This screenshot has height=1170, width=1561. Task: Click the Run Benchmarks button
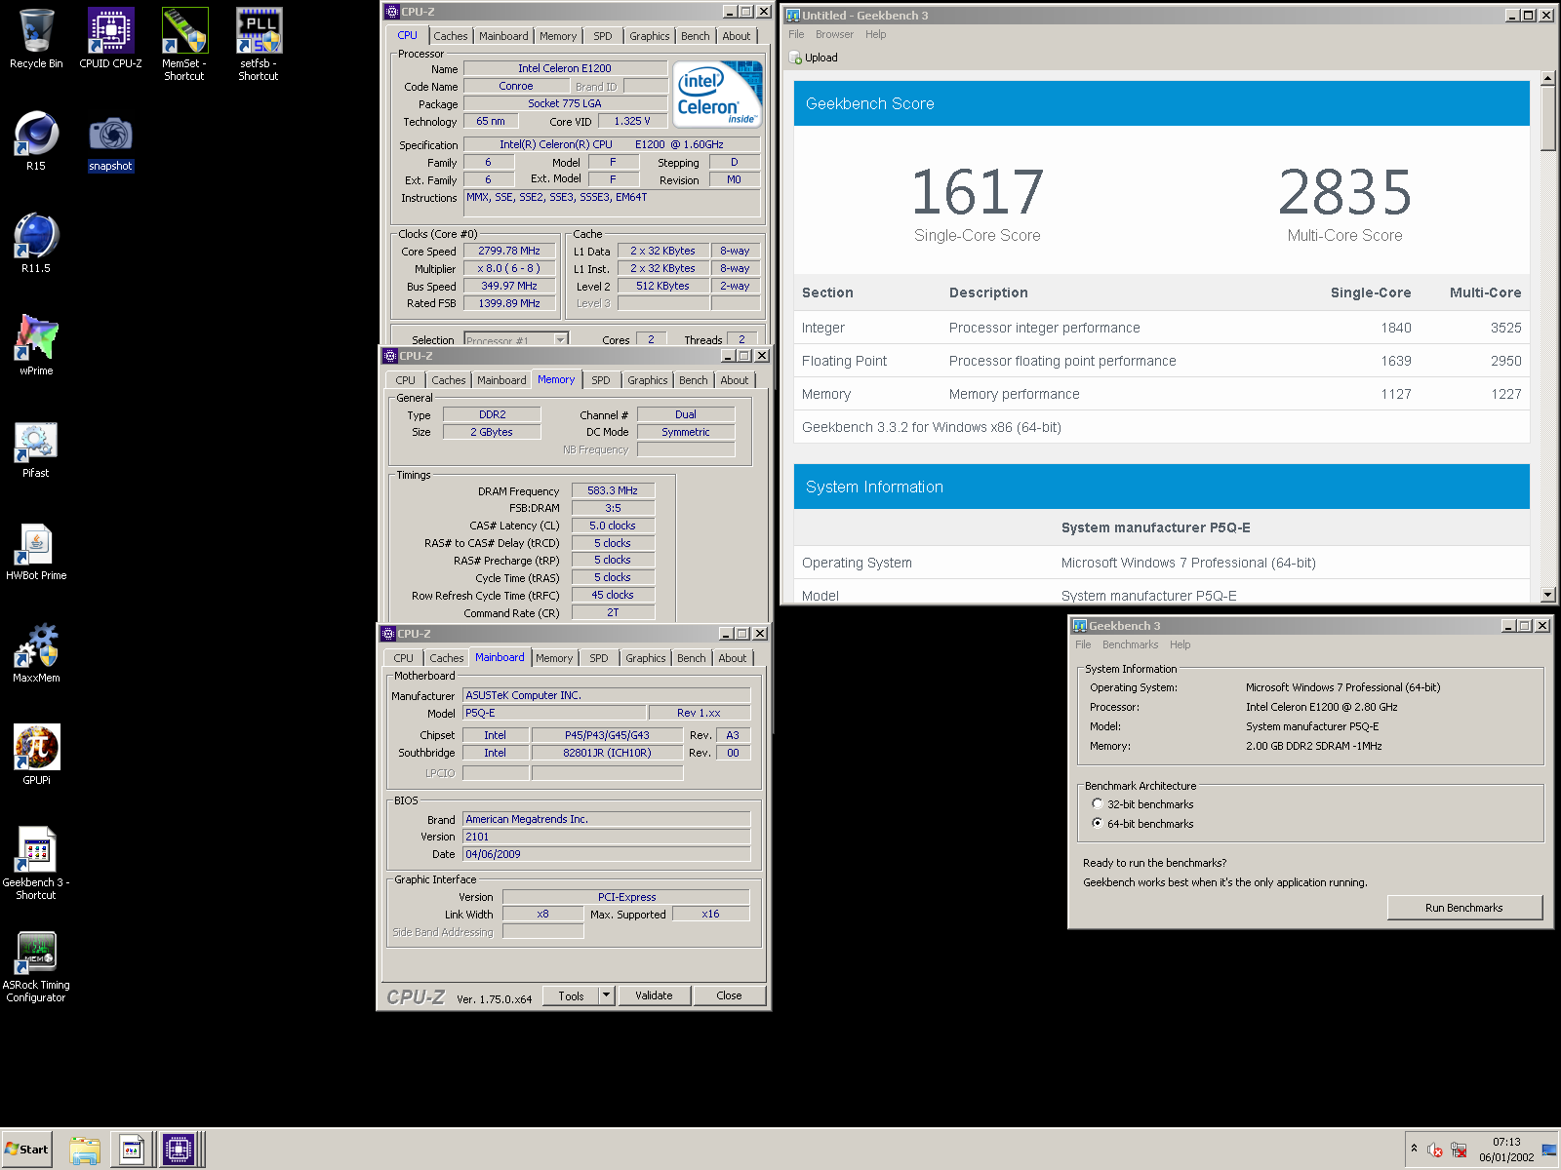[1464, 908]
